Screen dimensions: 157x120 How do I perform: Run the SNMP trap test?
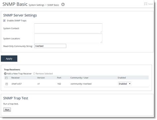coord(7,110)
